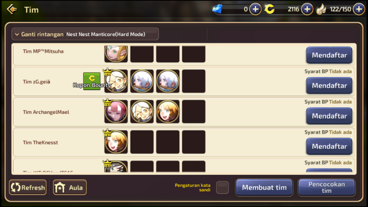Refresh the team list
This screenshot has height=207, width=368.
click(x=28, y=187)
